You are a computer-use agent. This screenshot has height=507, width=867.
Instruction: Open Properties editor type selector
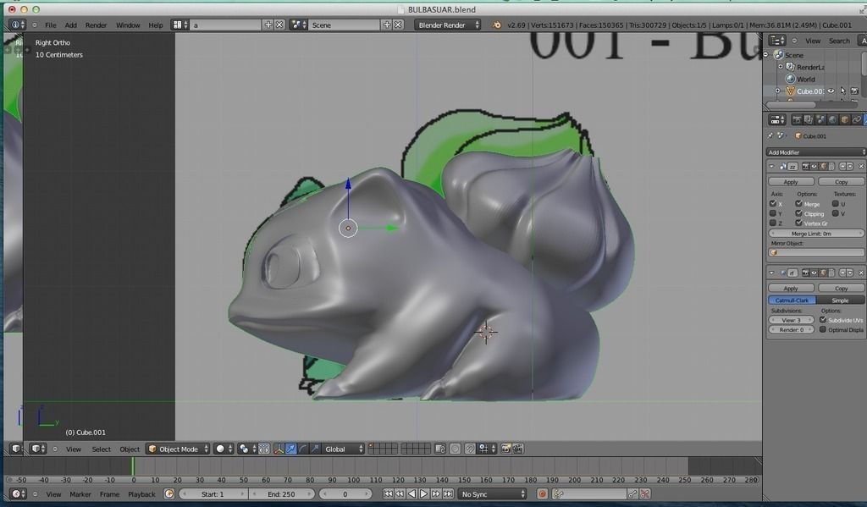[777, 119]
